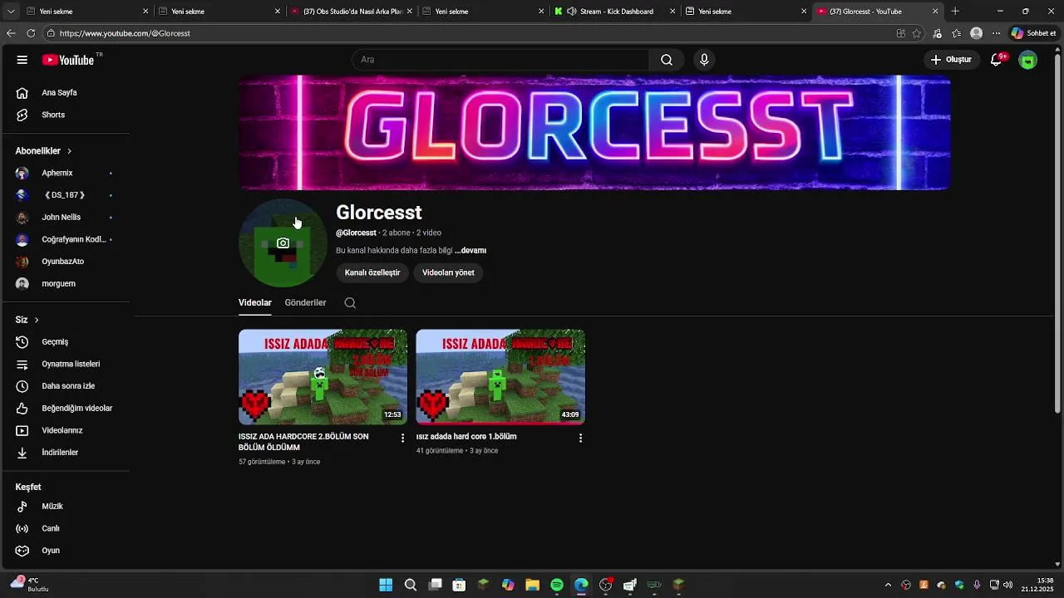
Task: Open the notifications bell
Action: (x=996, y=60)
